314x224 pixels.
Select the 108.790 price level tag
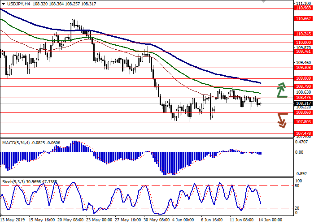click(303, 86)
